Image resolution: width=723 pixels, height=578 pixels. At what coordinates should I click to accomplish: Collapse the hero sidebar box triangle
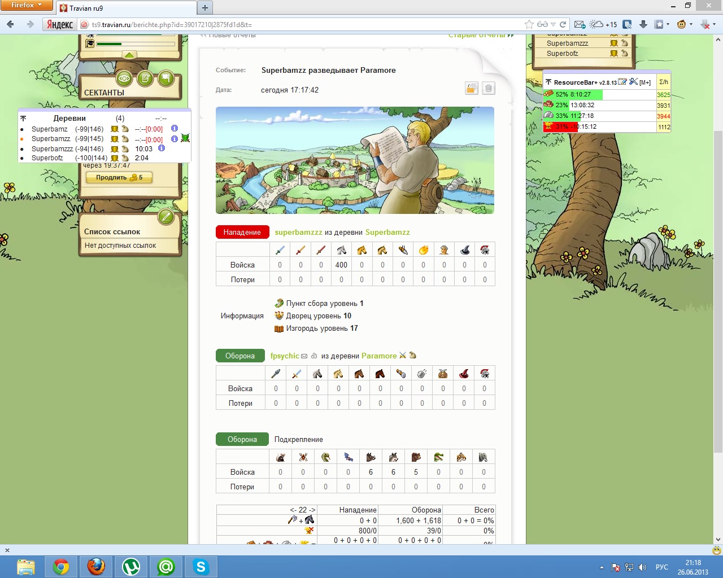129,55
